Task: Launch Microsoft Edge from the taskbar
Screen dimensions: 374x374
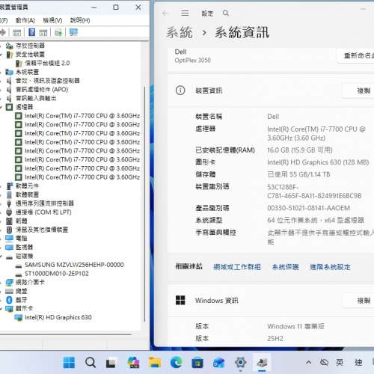Action: [x=177, y=363]
